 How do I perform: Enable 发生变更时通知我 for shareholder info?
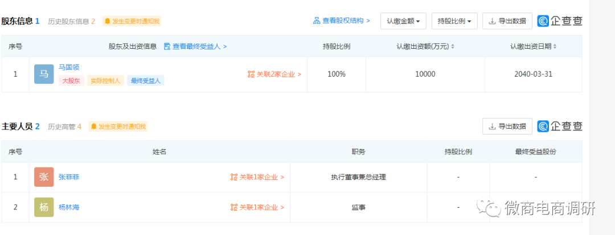pos(132,21)
